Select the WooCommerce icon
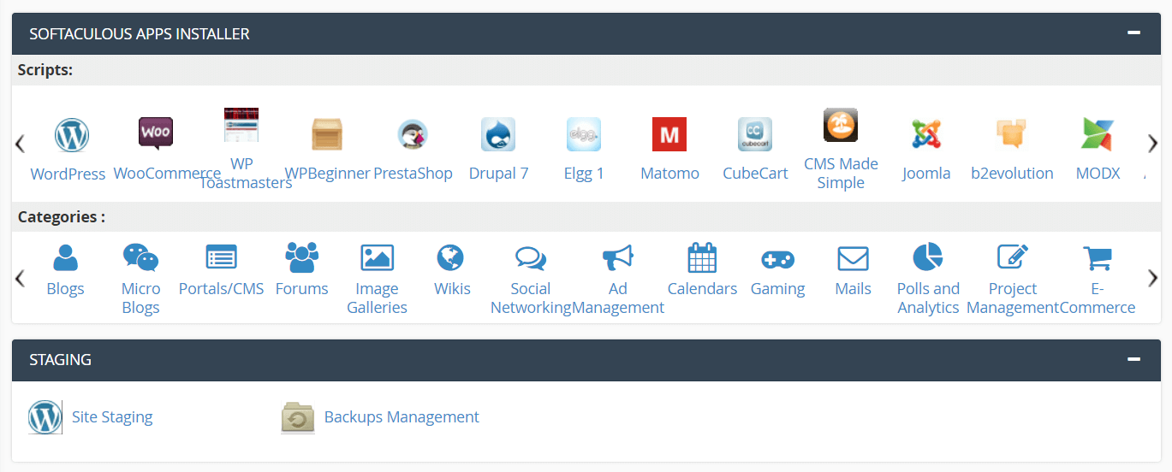Image resolution: width=1172 pixels, height=472 pixels. coord(156,134)
